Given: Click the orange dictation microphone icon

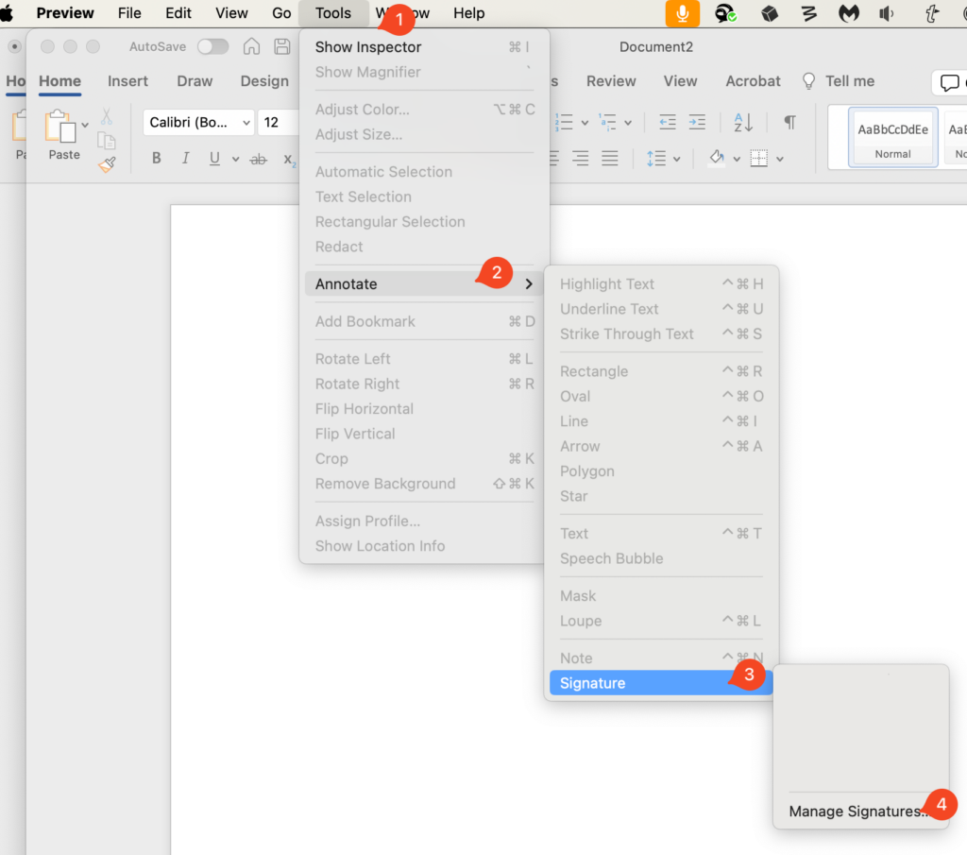Looking at the screenshot, I should click(681, 13).
